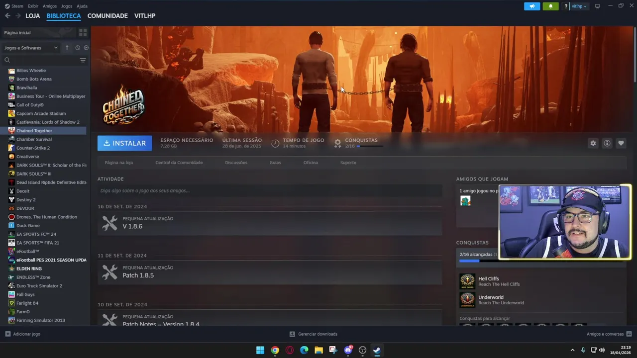
Task: Show hidden system tray icons chevron
Action: click(572, 350)
